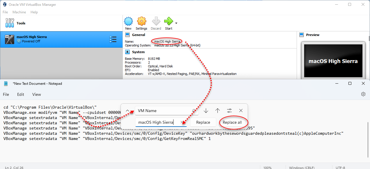370x169 pixels.
Task: Select the macOS High Sierra VM in the list
Action: click(61, 39)
